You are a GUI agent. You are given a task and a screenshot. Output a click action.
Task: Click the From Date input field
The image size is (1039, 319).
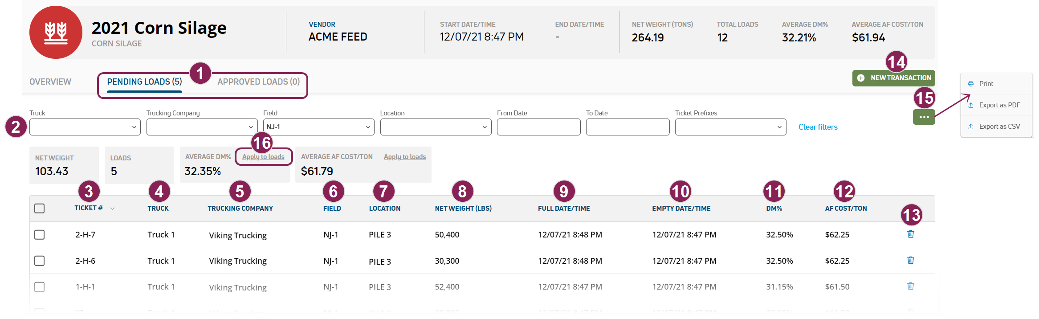tap(538, 127)
